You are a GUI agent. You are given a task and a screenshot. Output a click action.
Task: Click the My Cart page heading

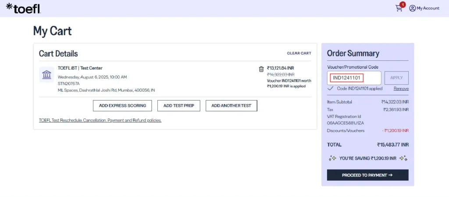pyautogui.click(x=52, y=31)
